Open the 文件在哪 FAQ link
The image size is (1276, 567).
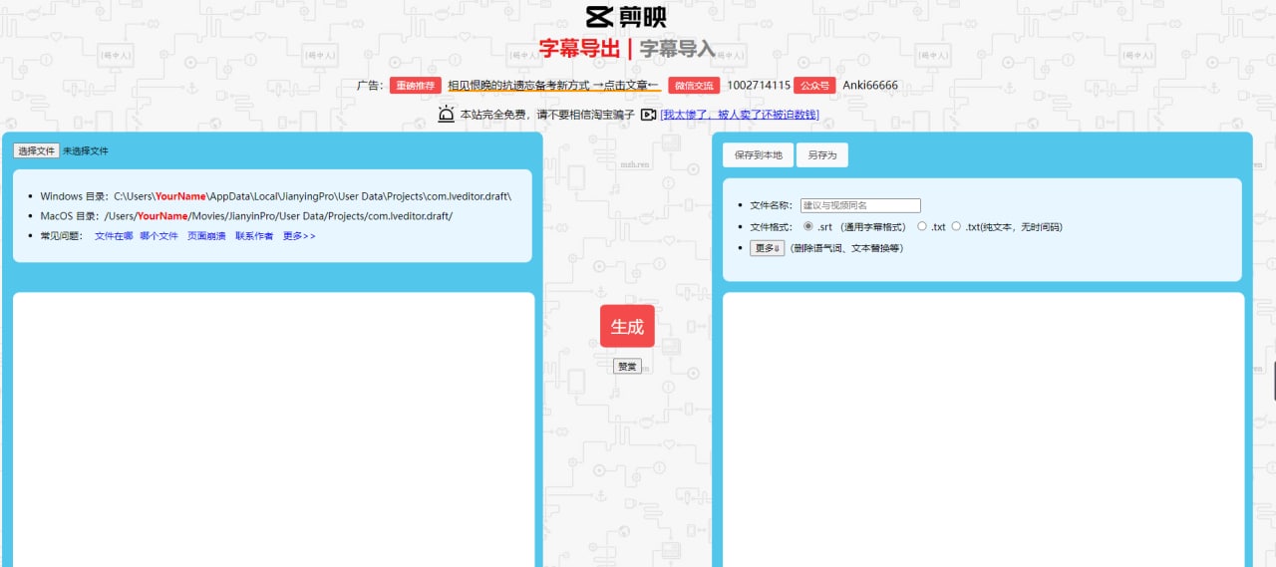pyautogui.click(x=114, y=236)
